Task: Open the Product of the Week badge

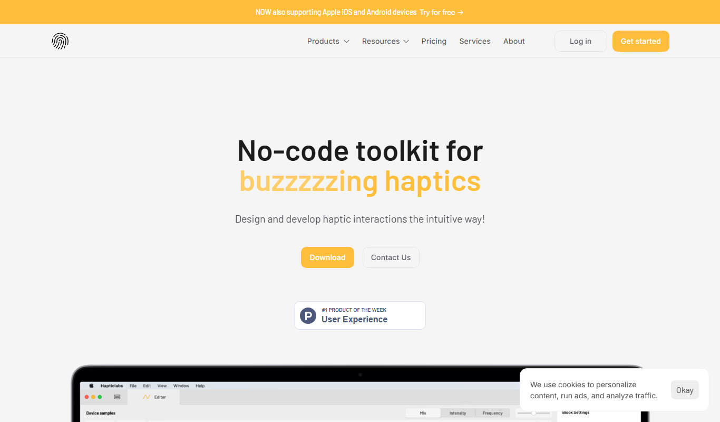Action: 360,315
